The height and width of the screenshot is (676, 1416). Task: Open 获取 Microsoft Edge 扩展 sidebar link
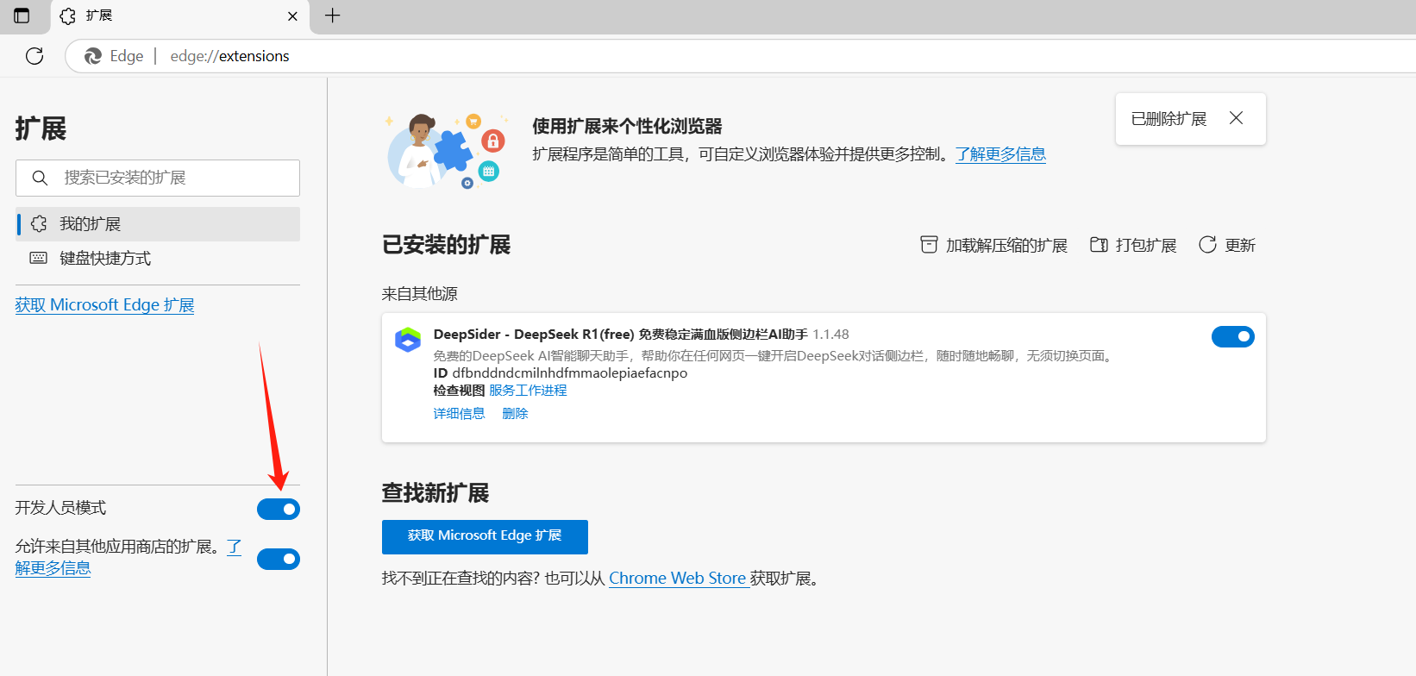(104, 305)
